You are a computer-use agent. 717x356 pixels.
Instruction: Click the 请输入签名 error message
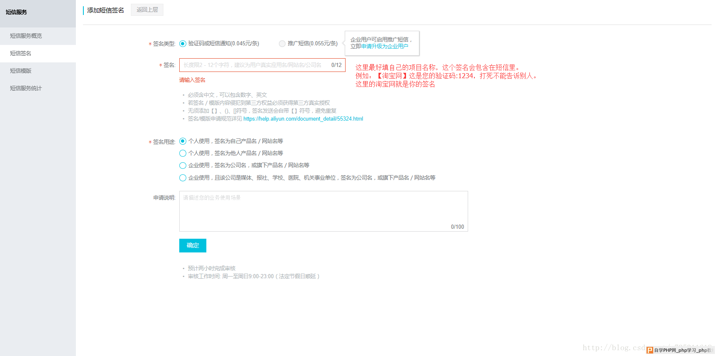tap(192, 80)
